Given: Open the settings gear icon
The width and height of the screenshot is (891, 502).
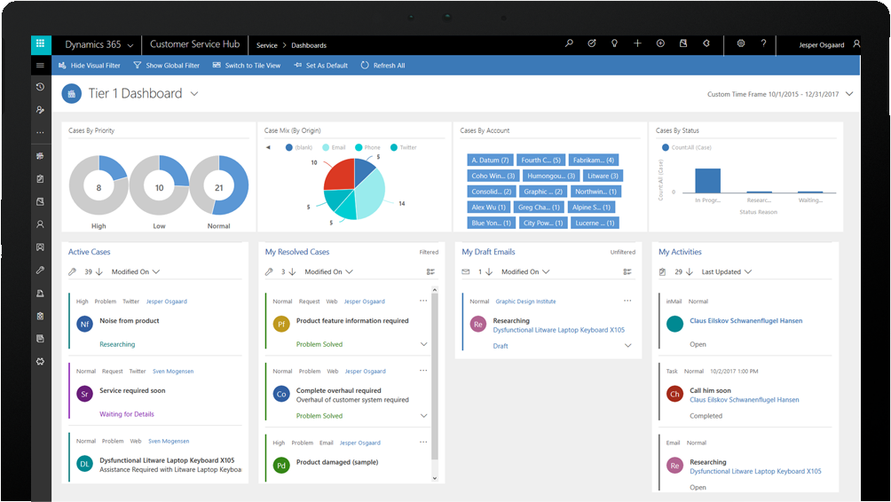Looking at the screenshot, I should point(740,43).
